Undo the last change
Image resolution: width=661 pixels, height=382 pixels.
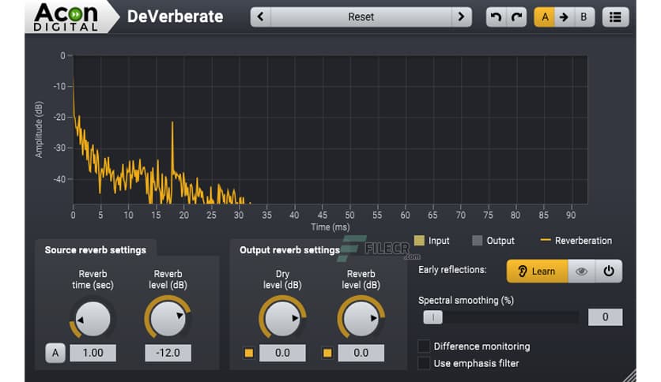497,17
